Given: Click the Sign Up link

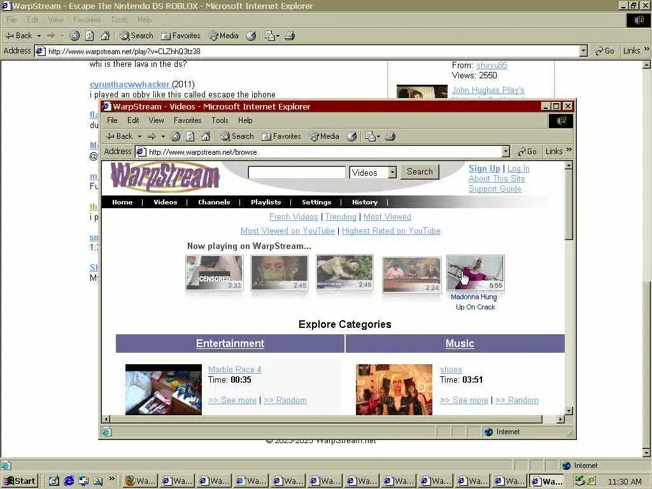Looking at the screenshot, I should click(485, 168).
